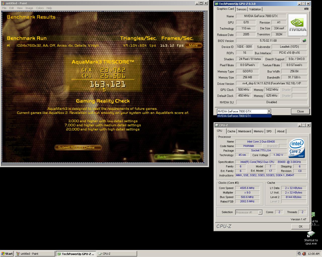The height and width of the screenshot is (257, 322).
Task: Click the Instructions field in CPU-Z
Action: 271,175
